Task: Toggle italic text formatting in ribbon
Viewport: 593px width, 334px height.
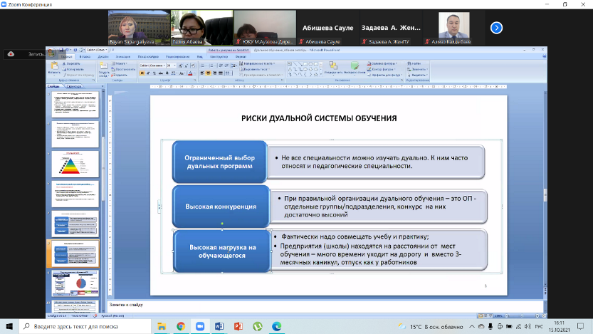Action: (147, 73)
